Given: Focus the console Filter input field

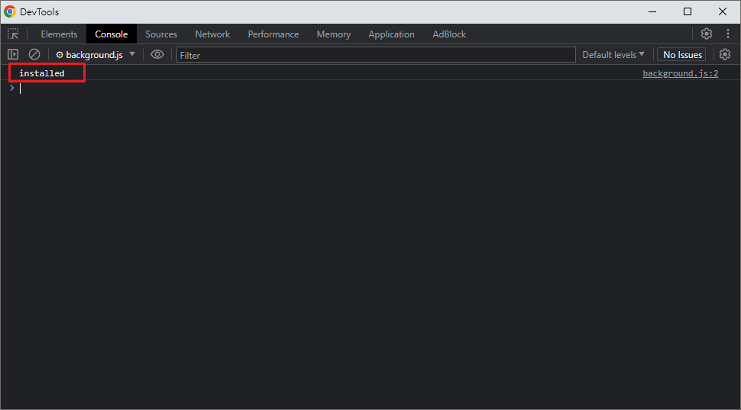Looking at the screenshot, I should click(x=375, y=55).
